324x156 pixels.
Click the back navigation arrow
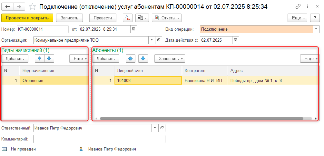coord(7,6)
